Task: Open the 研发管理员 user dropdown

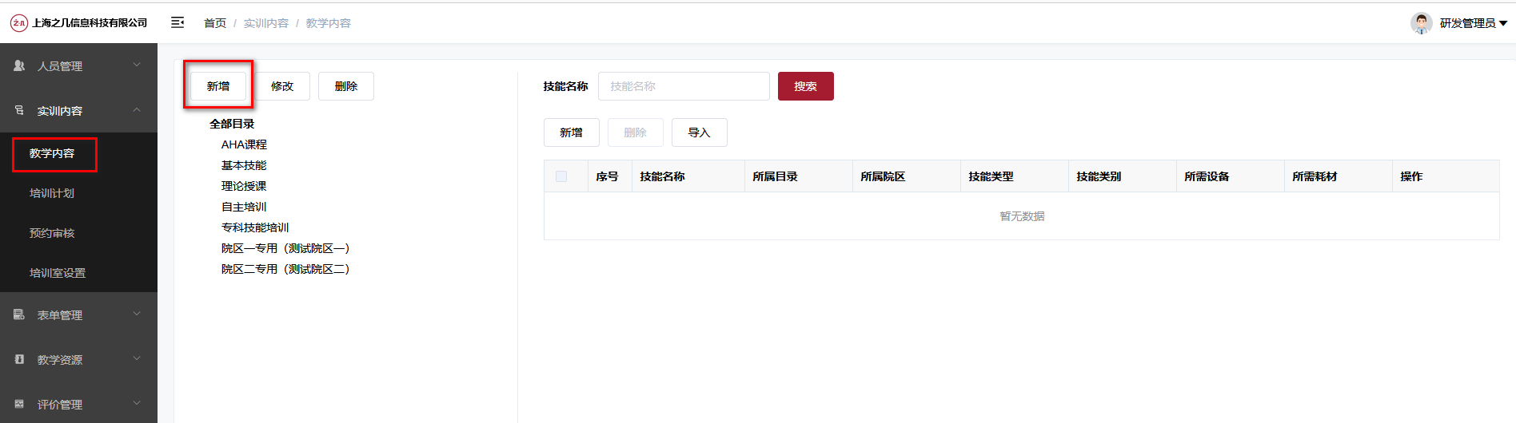Action: (x=1473, y=23)
